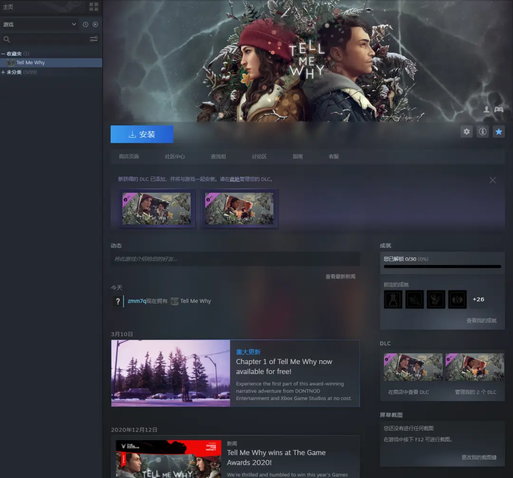Click the lotus locked achievement icon
Viewport: 513px width, 478px height.
click(457, 299)
